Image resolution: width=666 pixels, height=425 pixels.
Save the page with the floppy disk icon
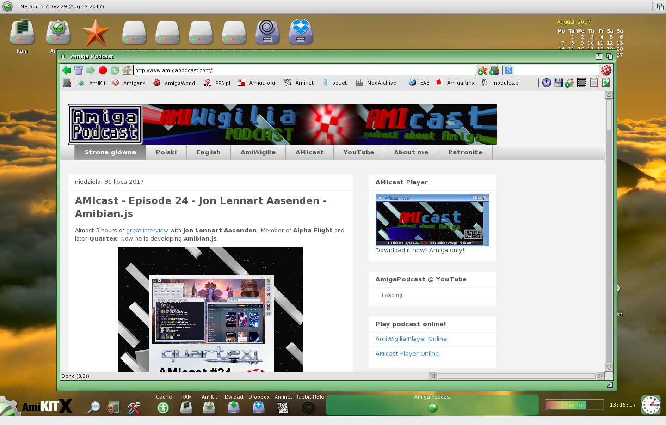click(559, 83)
